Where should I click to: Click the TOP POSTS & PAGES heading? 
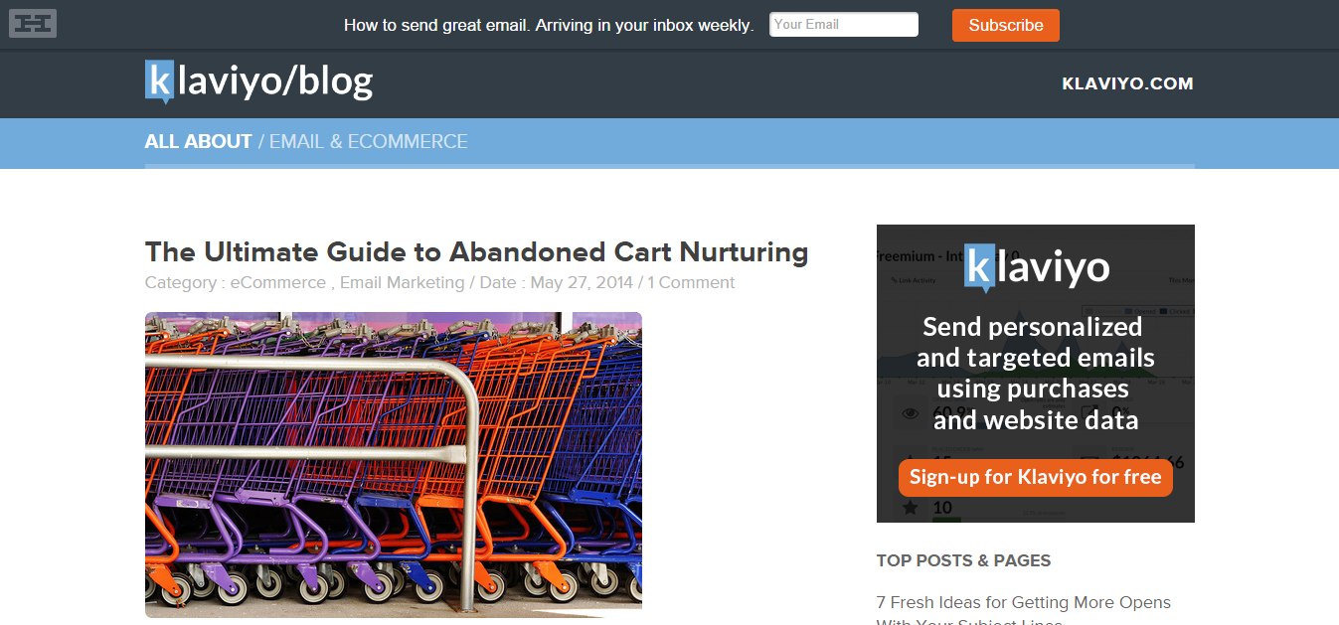pyautogui.click(x=963, y=560)
